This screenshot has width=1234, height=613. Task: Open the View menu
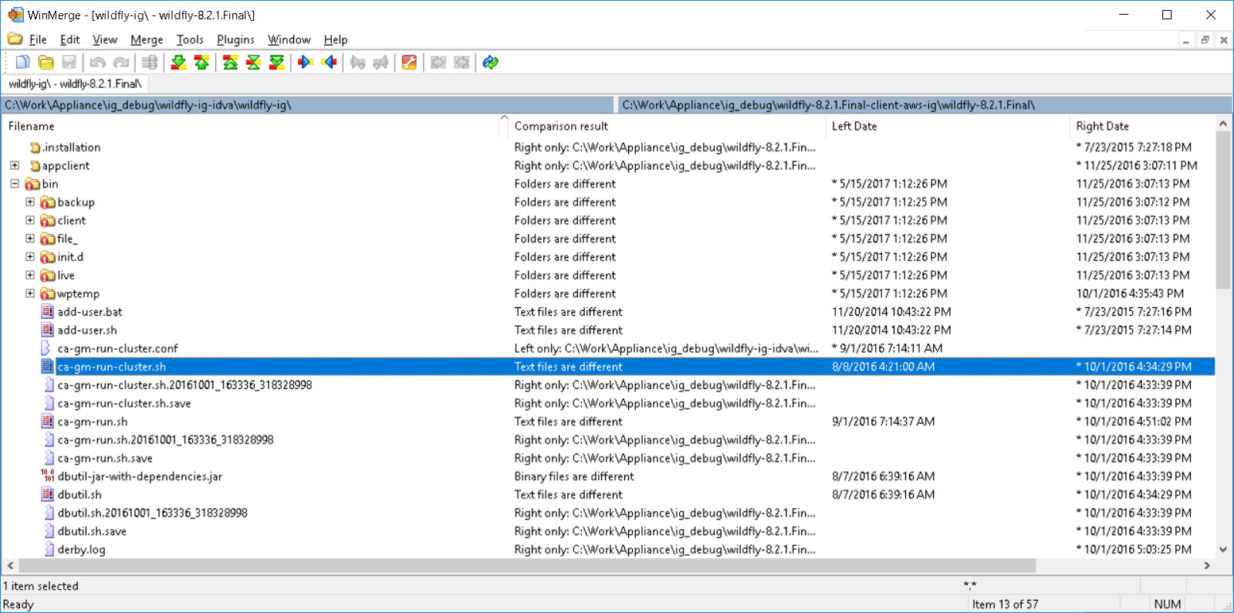point(105,39)
